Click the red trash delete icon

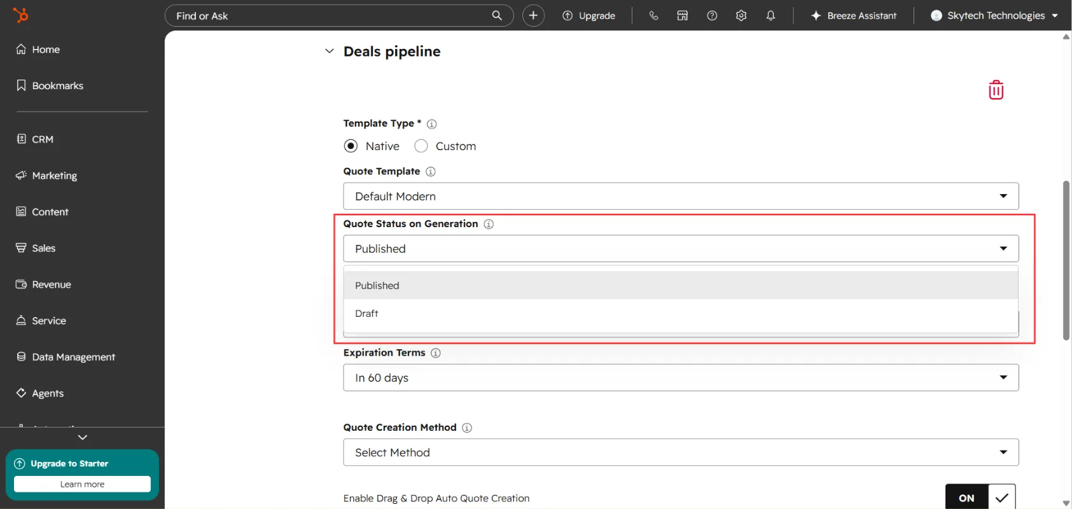tap(996, 90)
